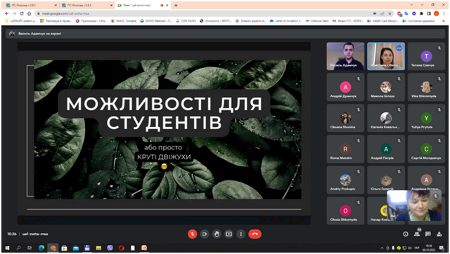Open the Health Care Resour... bookmark
Image resolution: width=450 pixels, height=254 pixels.
(383, 21)
